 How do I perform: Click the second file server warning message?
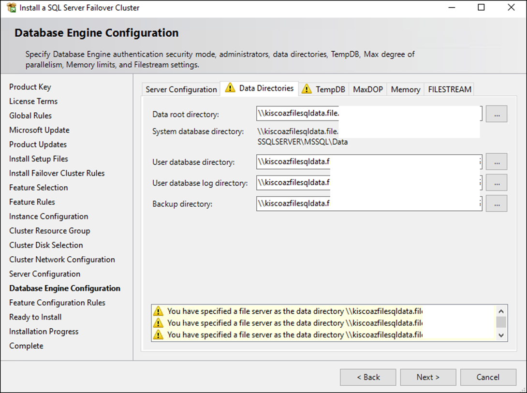[295, 323]
